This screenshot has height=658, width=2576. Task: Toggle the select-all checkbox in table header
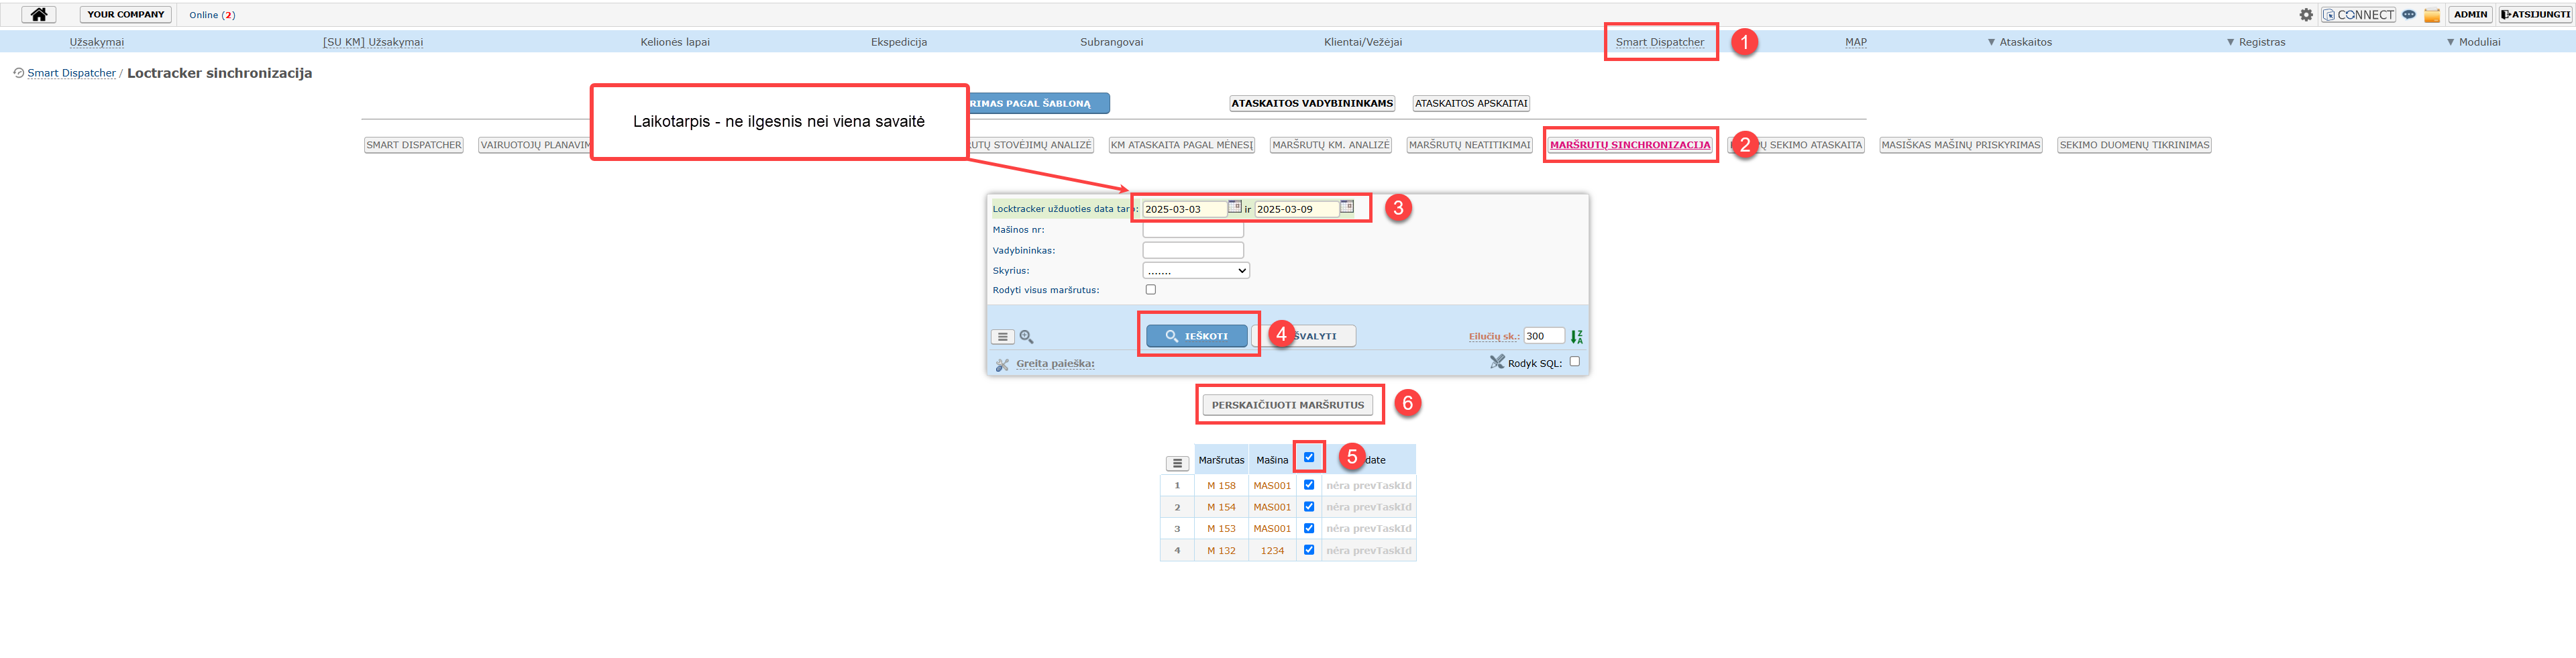[x=1309, y=458]
